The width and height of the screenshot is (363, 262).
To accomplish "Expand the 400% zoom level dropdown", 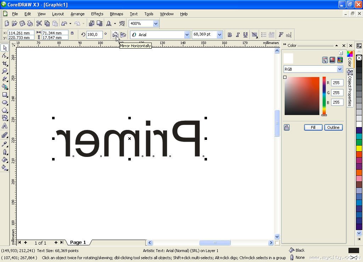I will coord(156,23).
